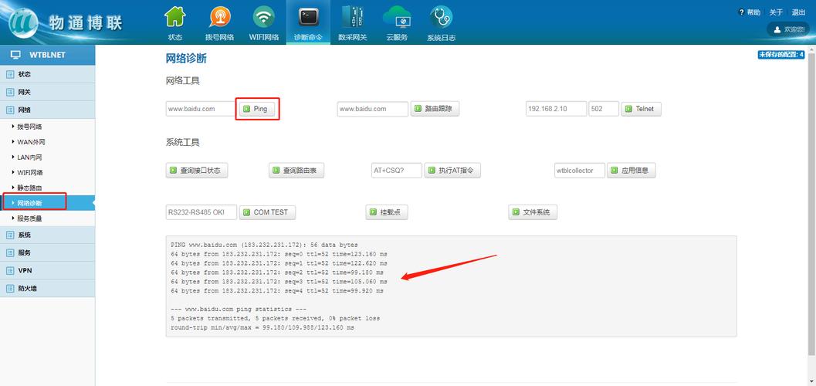Open the 状态 home icon in top navigation
Viewport: 816px width, 386px height.
point(174,17)
